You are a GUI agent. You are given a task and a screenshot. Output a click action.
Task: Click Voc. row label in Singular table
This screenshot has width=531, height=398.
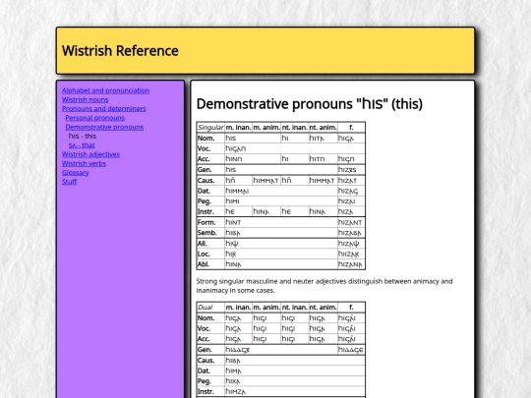click(x=210, y=148)
